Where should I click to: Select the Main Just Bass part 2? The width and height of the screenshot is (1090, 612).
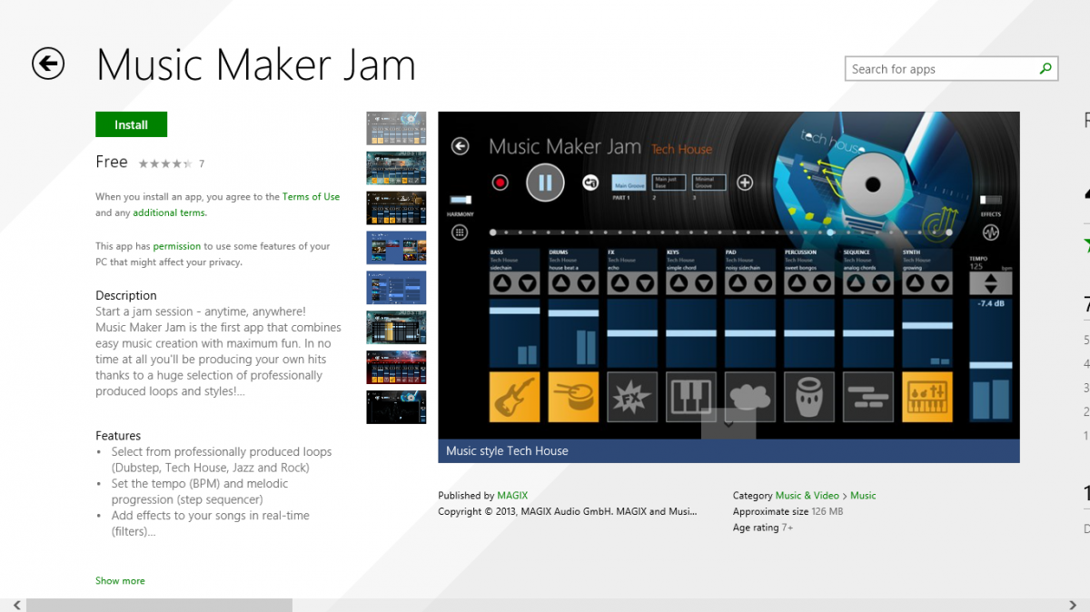coord(669,183)
